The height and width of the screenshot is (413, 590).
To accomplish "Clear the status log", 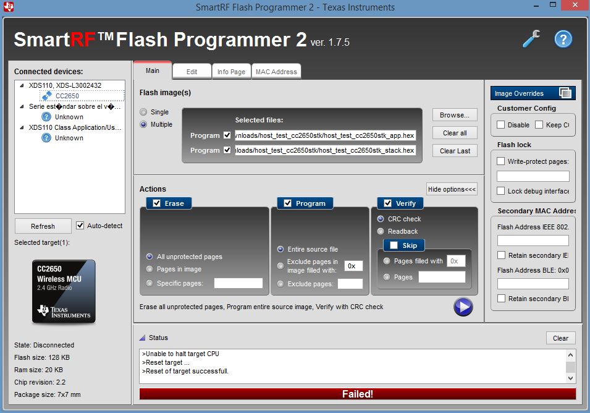I will (x=560, y=338).
